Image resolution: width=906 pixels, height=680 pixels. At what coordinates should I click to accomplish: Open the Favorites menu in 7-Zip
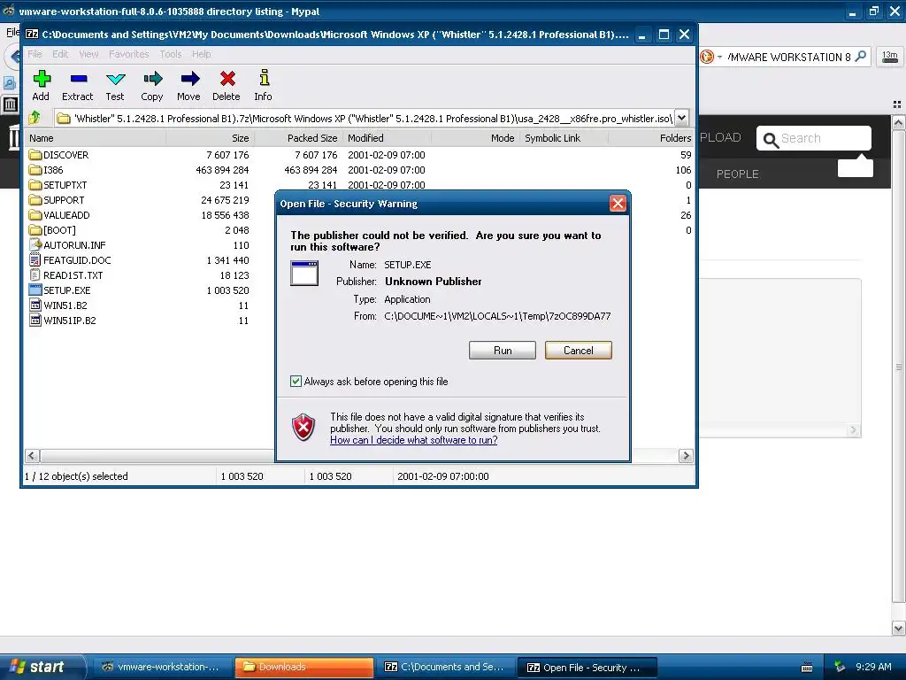tap(129, 54)
